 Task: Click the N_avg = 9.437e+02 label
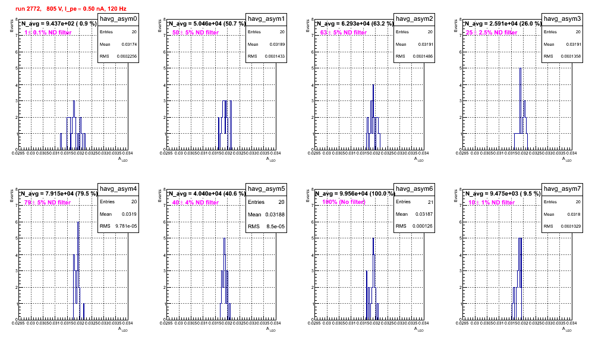tap(59, 23)
